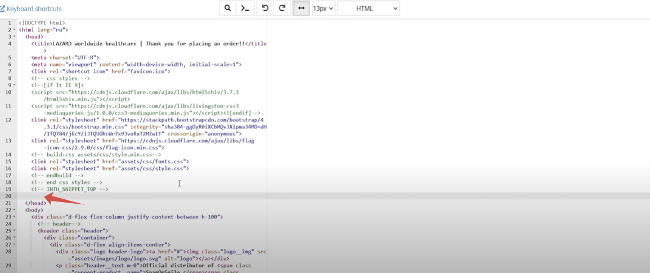Screen dimensions: 650x273
Task: Toggle the line wrap button
Action: click(301, 8)
